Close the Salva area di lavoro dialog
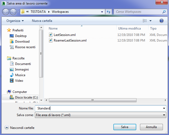The width and height of the screenshot is (169, 135). 162,2
